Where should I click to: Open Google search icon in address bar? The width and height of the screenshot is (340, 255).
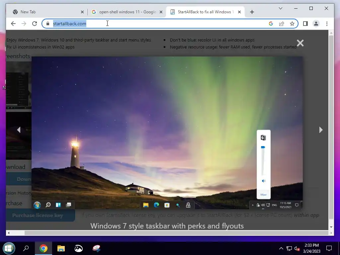tap(271, 24)
